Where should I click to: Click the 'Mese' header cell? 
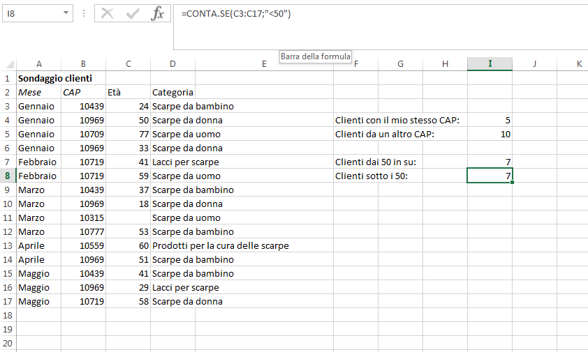38,92
